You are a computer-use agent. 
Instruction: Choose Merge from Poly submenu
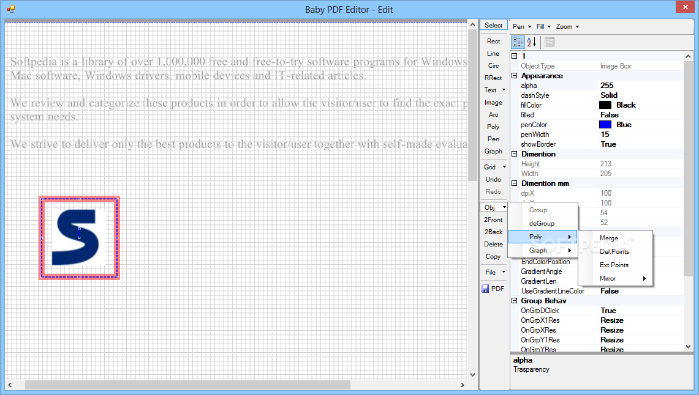615,238
